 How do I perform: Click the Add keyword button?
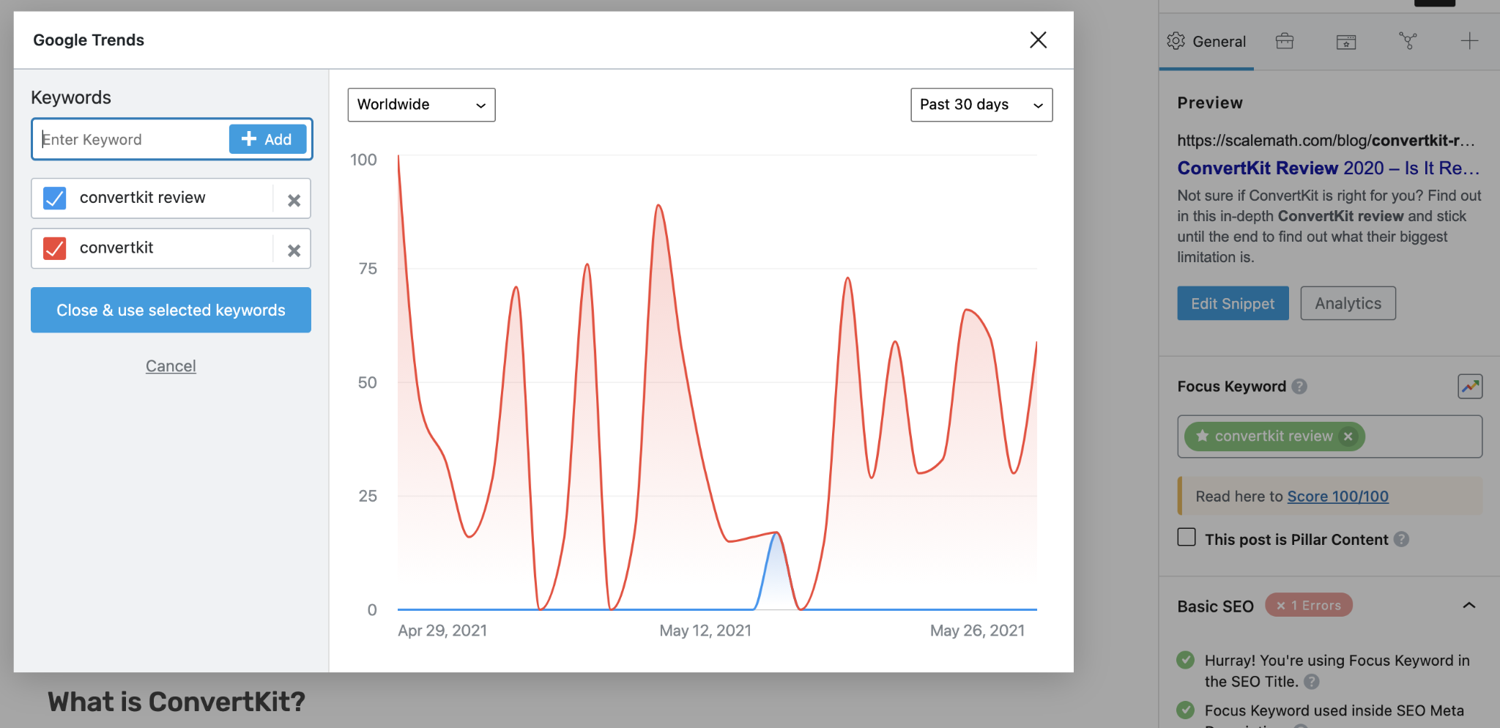[x=267, y=139]
